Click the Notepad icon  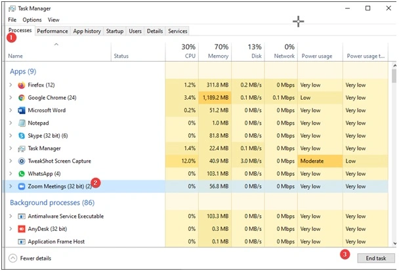click(x=22, y=123)
